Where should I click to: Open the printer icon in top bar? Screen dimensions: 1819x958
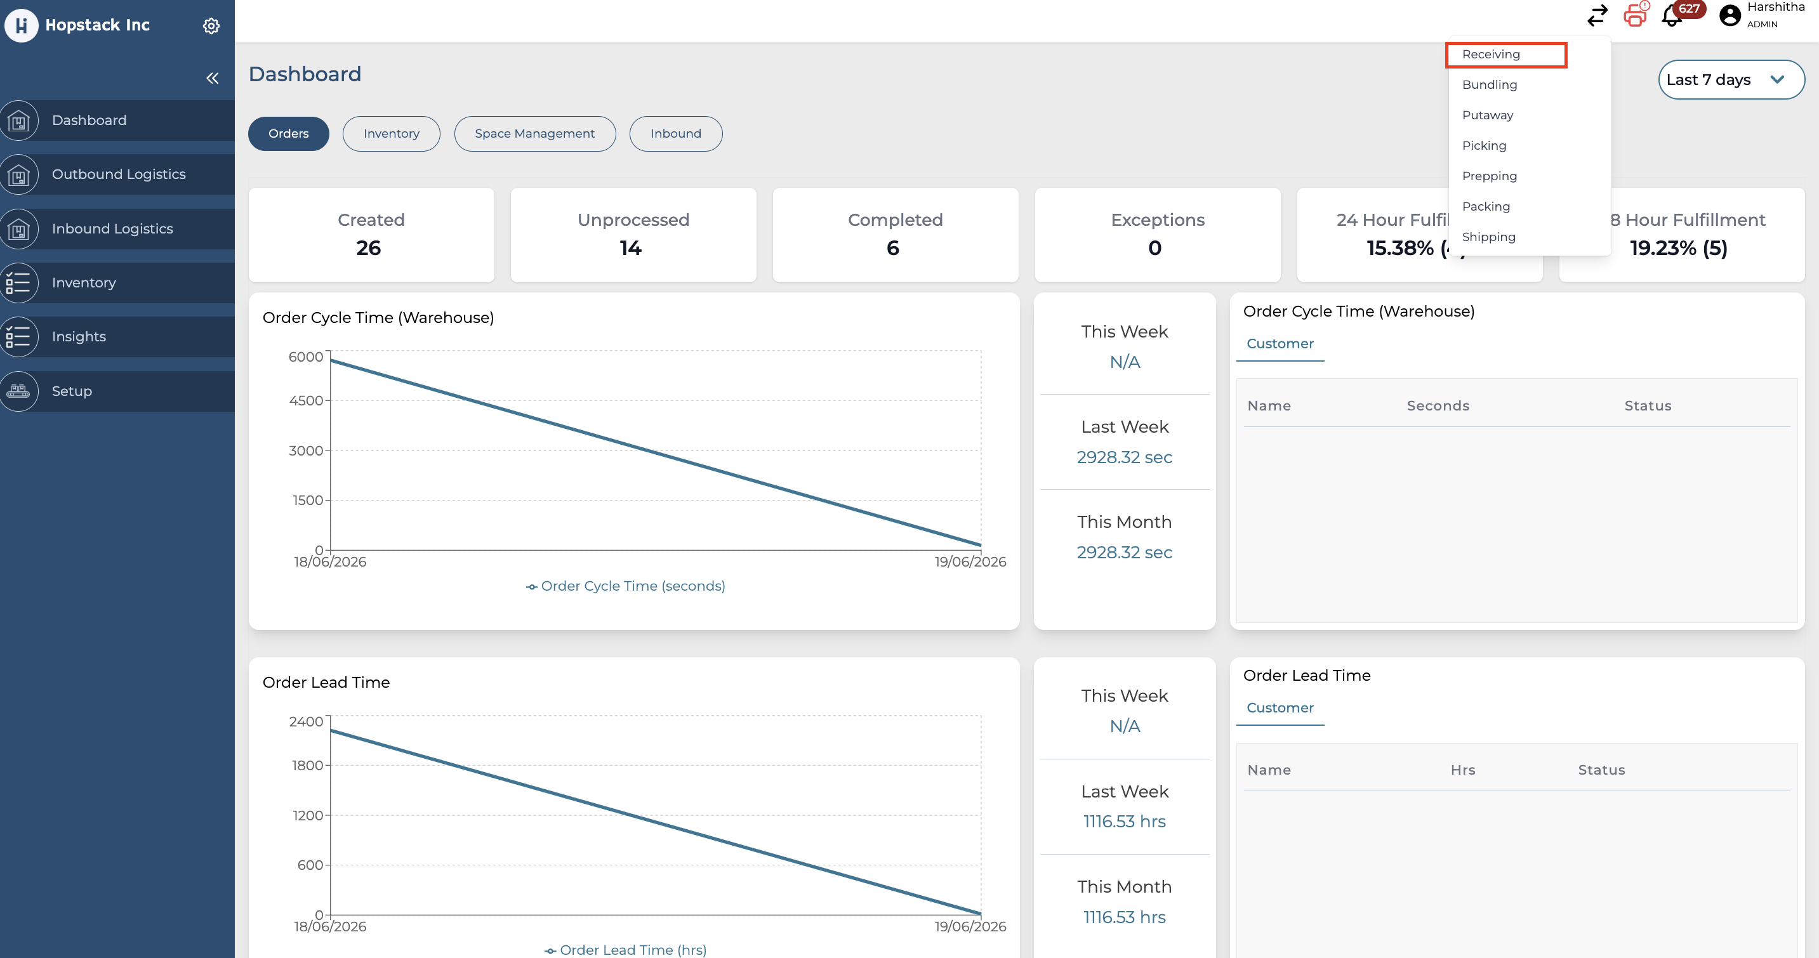pos(1634,15)
